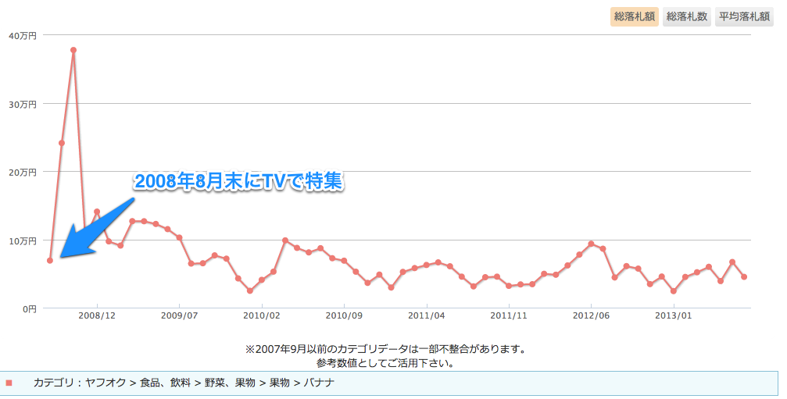Image resolution: width=787 pixels, height=399 pixels.
Task: Select the 総落札額 tab button
Action: tap(634, 16)
